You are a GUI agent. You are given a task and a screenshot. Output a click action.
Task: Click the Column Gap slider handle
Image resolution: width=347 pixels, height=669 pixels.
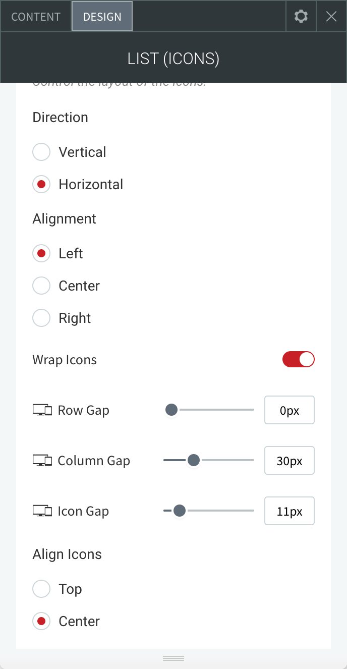(194, 460)
